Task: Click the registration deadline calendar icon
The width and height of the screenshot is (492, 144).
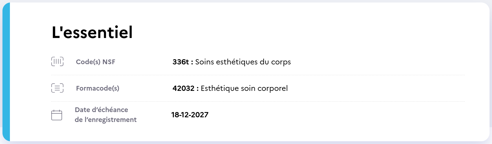Action: click(x=57, y=115)
